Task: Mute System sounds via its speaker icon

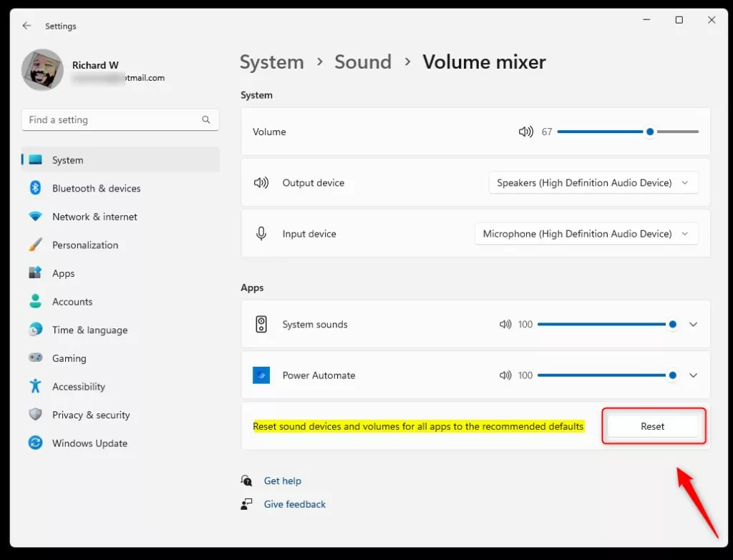Action: click(505, 324)
